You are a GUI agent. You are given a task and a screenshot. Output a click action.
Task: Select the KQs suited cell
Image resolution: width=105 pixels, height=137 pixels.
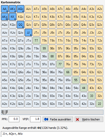click(20, 17)
